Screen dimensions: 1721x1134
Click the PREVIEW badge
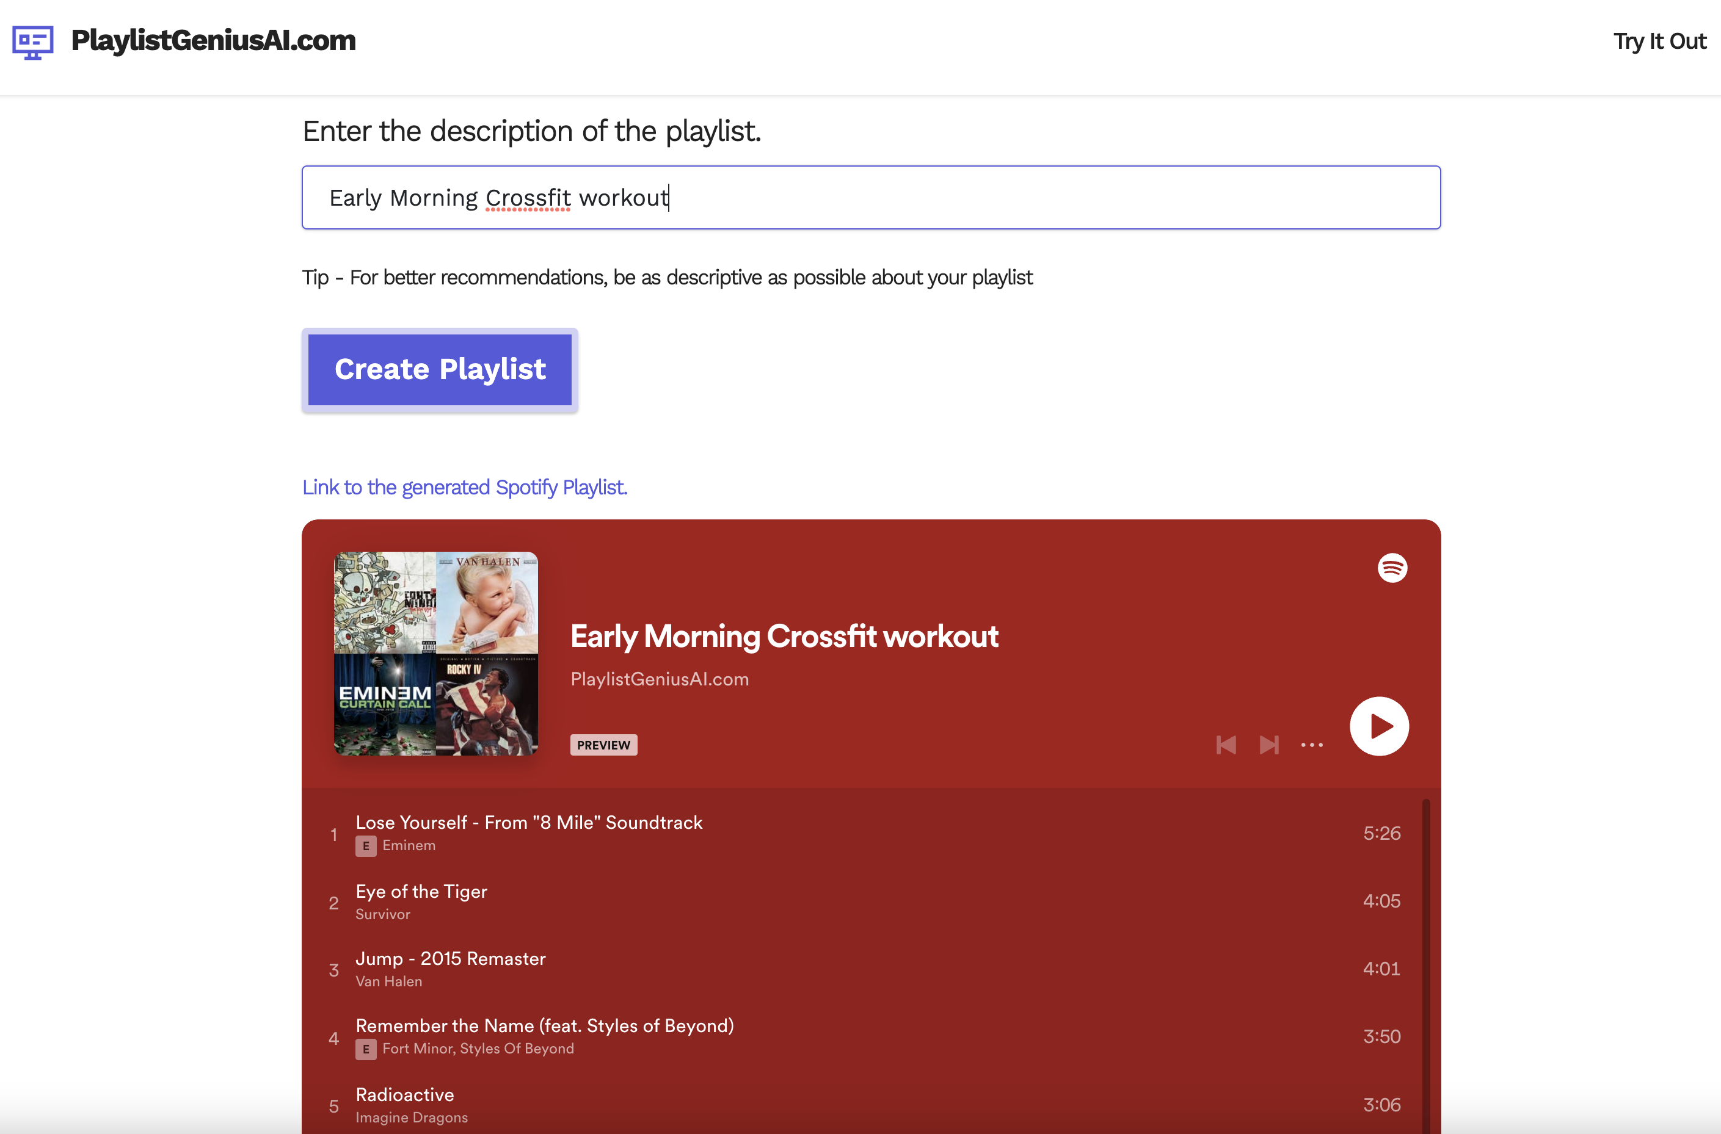[x=603, y=745]
